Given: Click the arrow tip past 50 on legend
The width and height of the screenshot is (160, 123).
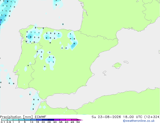Looking at the screenshot, I should click(x=80, y=120).
